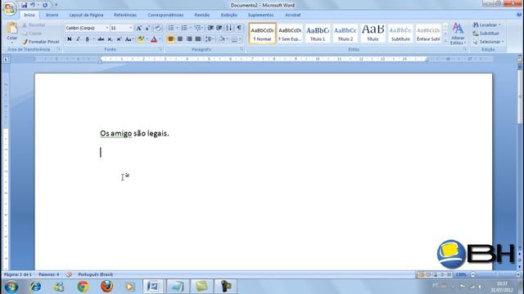Apply the Sem Esp... style
The width and height of the screenshot is (524, 294).
tap(290, 33)
